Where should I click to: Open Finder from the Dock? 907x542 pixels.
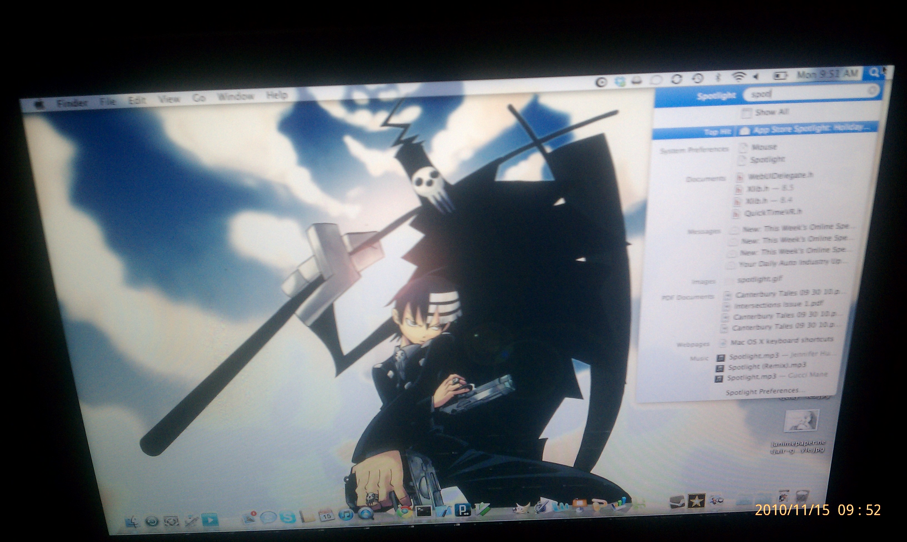click(132, 521)
